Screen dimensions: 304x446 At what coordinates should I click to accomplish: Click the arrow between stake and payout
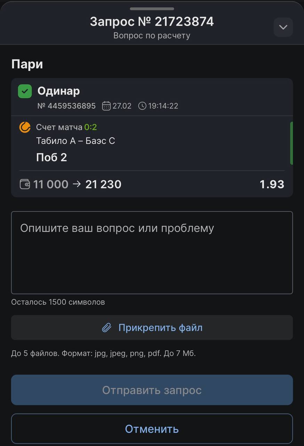[x=77, y=184]
